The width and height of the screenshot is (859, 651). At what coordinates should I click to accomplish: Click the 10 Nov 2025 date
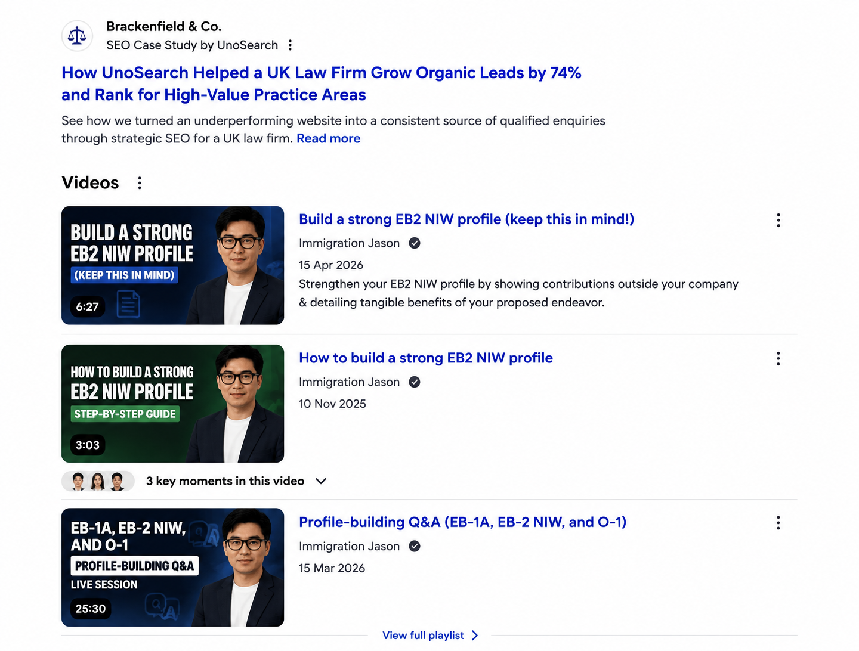click(332, 404)
